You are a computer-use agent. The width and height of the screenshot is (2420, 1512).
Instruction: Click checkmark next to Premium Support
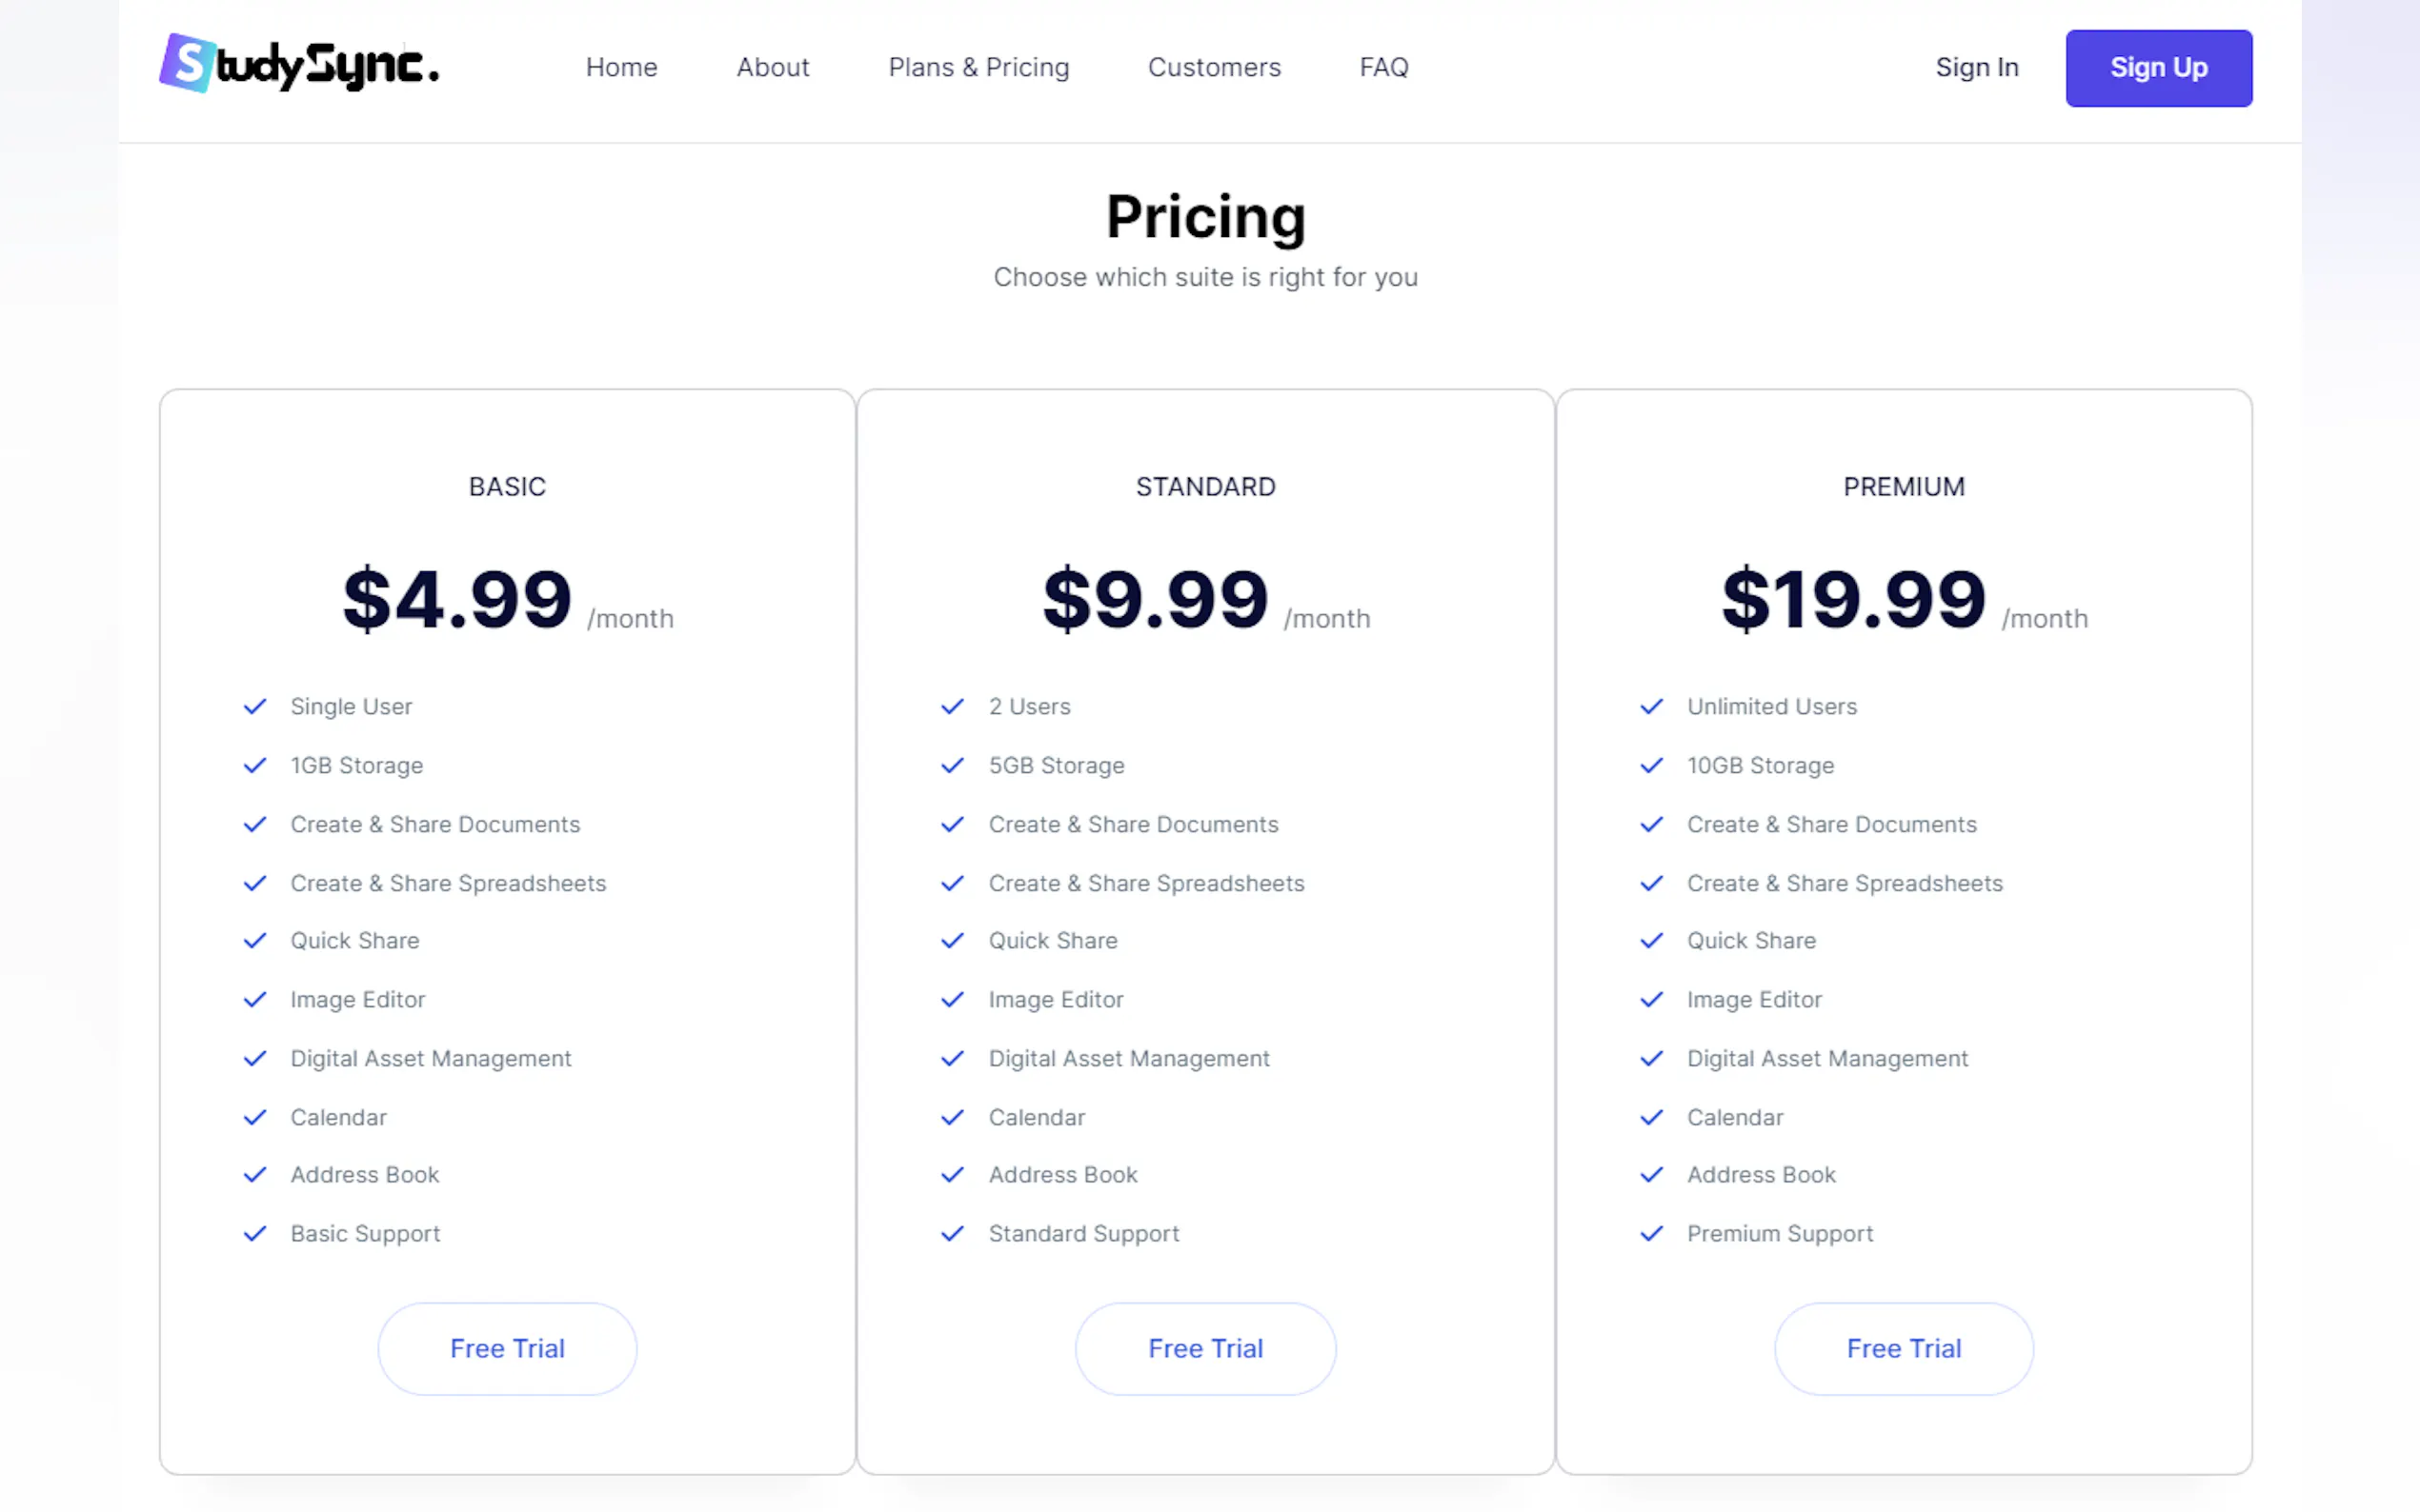pyautogui.click(x=1652, y=1233)
